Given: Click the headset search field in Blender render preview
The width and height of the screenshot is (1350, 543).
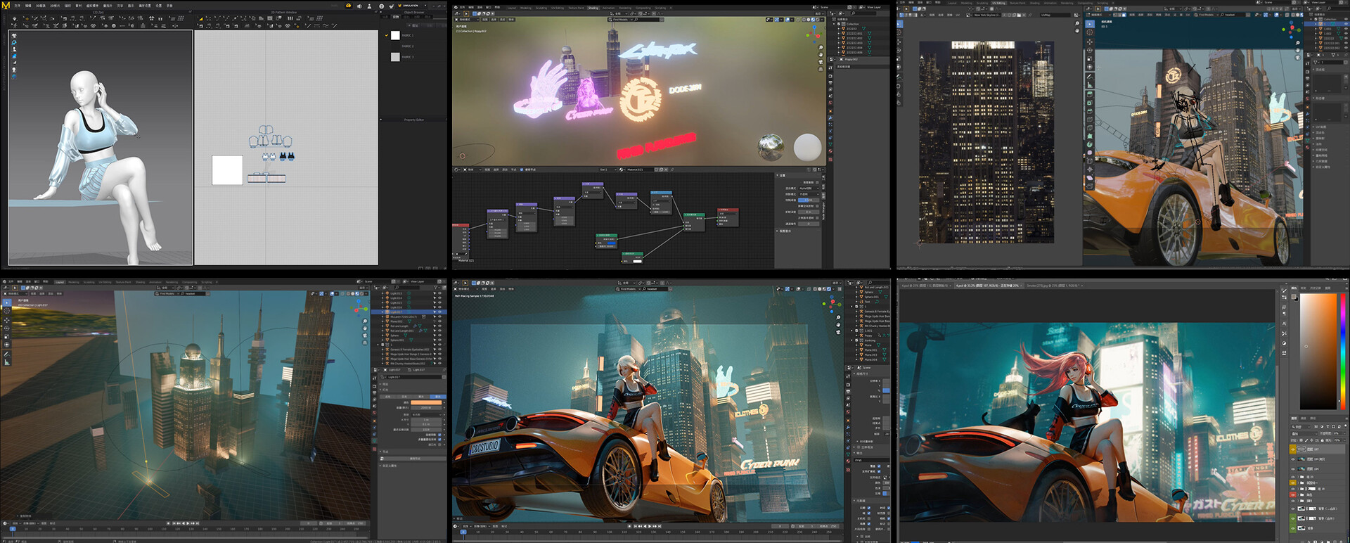Looking at the screenshot, I should [x=655, y=289].
